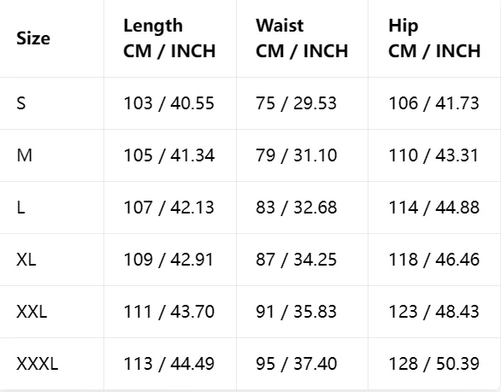Screen dimensions: 501x392
Task: Click the 91 / 35.83 waist cell
Action: [x=296, y=312]
